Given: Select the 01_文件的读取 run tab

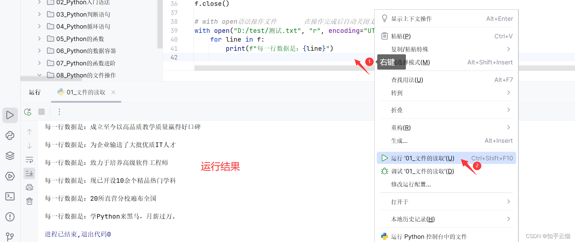Looking at the screenshot, I should pyautogui.click(x=86, y=92).
